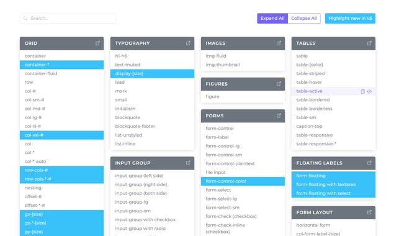Select figure item in Figures

(x=243, y=97)
